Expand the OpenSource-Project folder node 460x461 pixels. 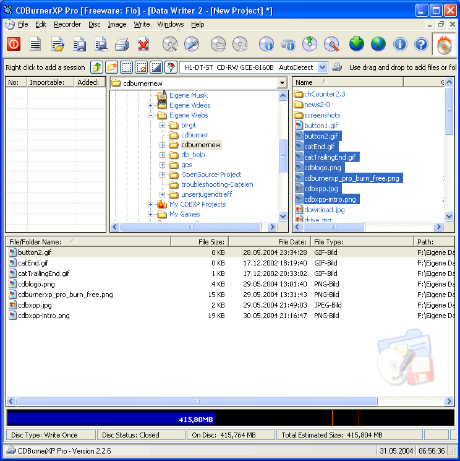click(x=162, y=174)
